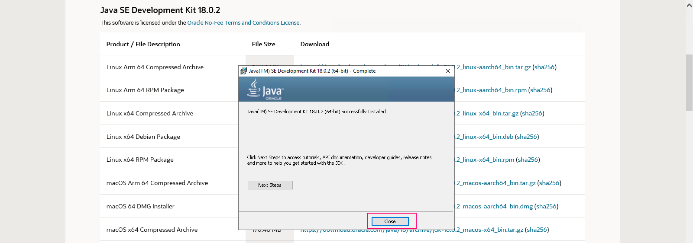Open linux-x64_bin.tar.gz download link
The image size is (693, 243).
(487, 113)
